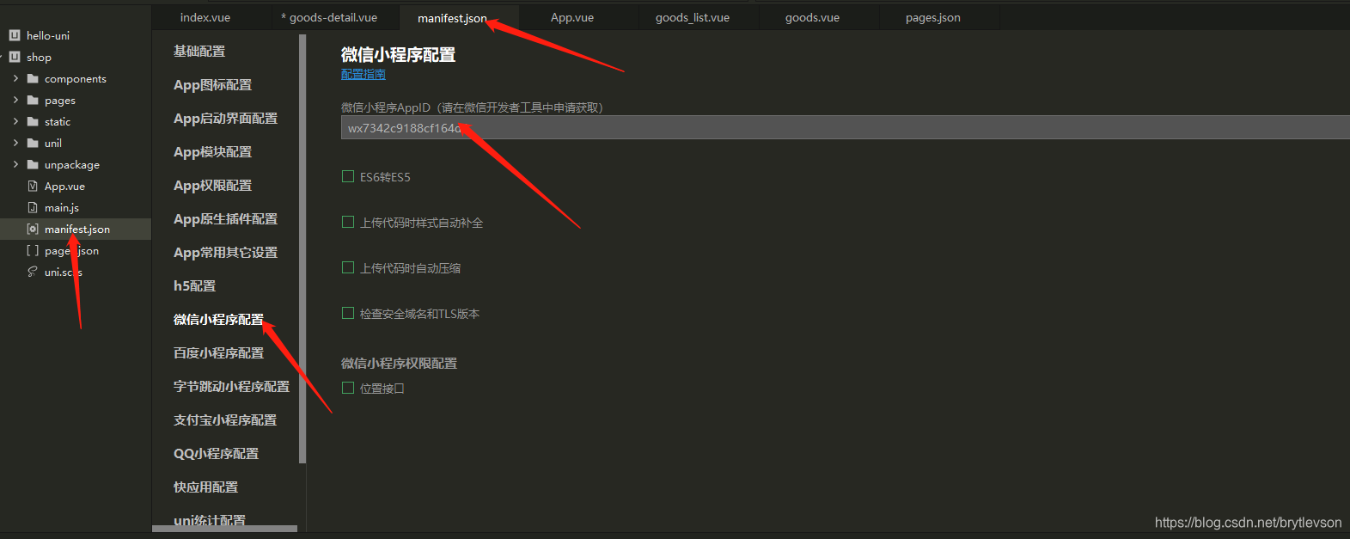Expand the unil folder arrow

click(x=15, y=143)
